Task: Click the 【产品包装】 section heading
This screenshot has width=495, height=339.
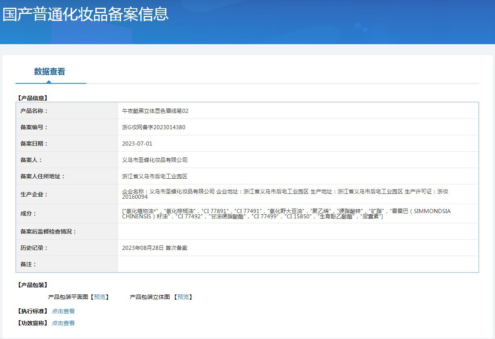Action: pos(32,285)
